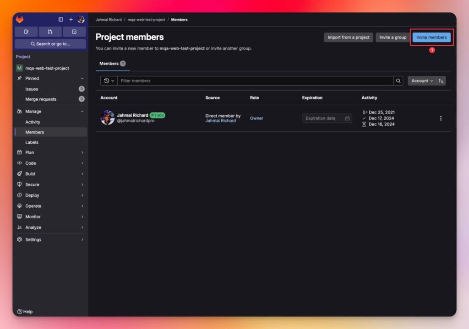
Task: Expand the Analyze section
Action: (50, 227)
